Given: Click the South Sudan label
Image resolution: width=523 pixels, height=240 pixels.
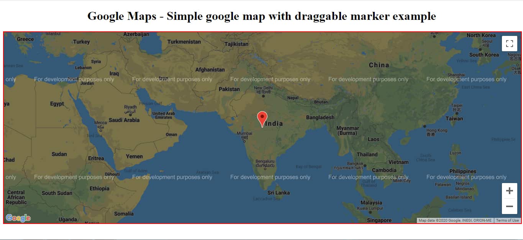Looking at the screenshot, I should (57, 193).
